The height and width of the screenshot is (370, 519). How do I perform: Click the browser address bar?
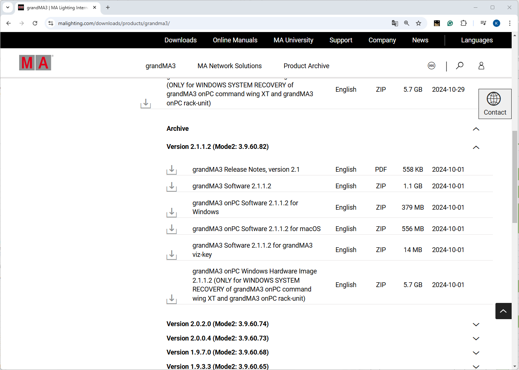pyautogui.click(x=221, y=23)
